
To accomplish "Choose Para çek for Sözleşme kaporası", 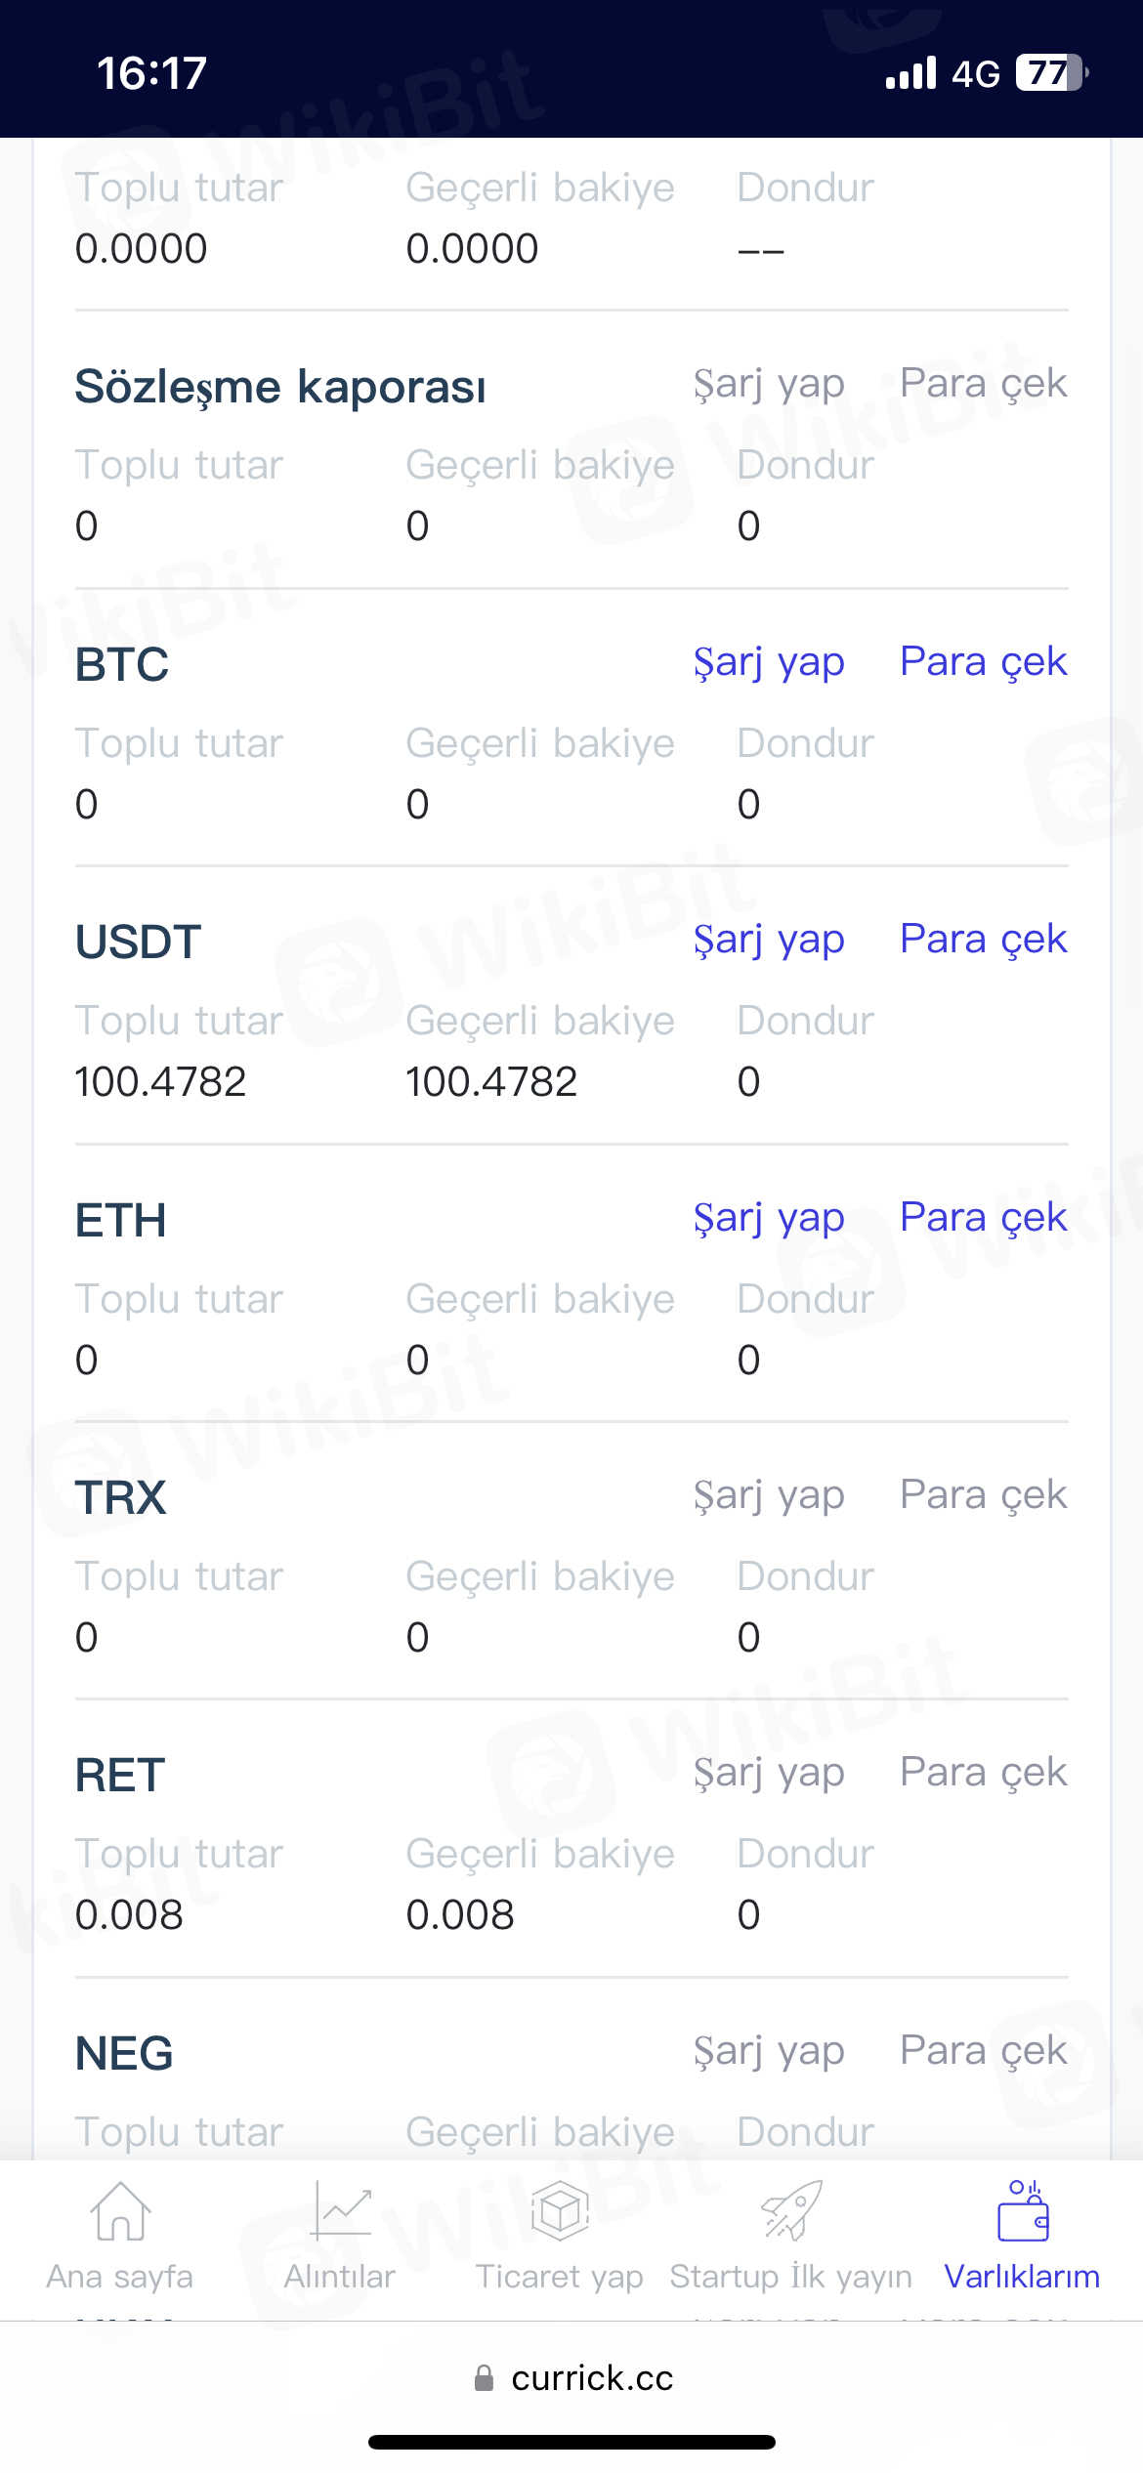I will coord(983,384).
